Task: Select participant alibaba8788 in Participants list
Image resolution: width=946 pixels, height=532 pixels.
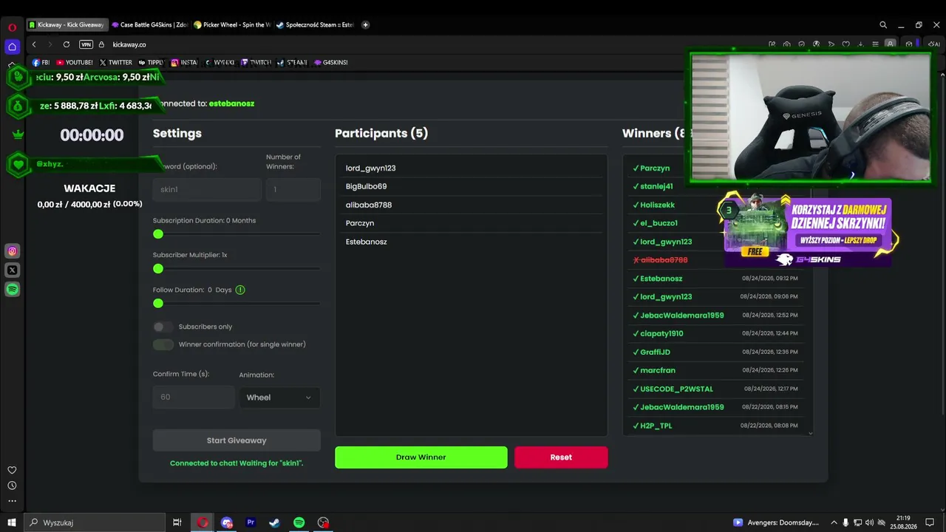Action: coord(369,205)
